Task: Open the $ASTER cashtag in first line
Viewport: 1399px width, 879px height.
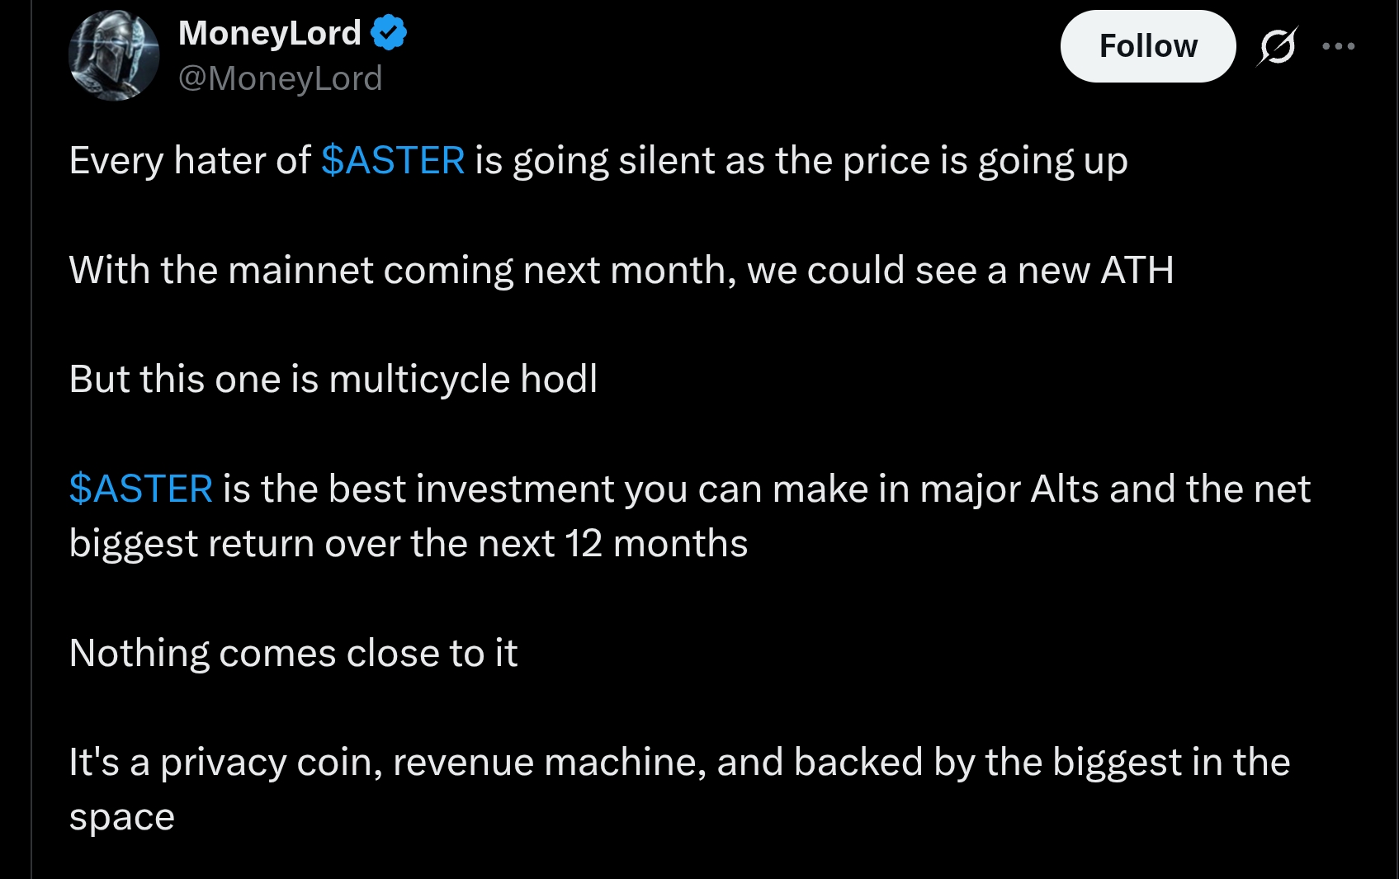Action: [393, 160]
